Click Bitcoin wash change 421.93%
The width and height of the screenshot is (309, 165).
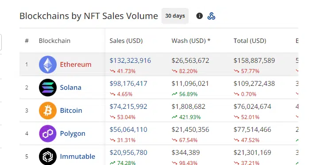click(x=186, y=117)
